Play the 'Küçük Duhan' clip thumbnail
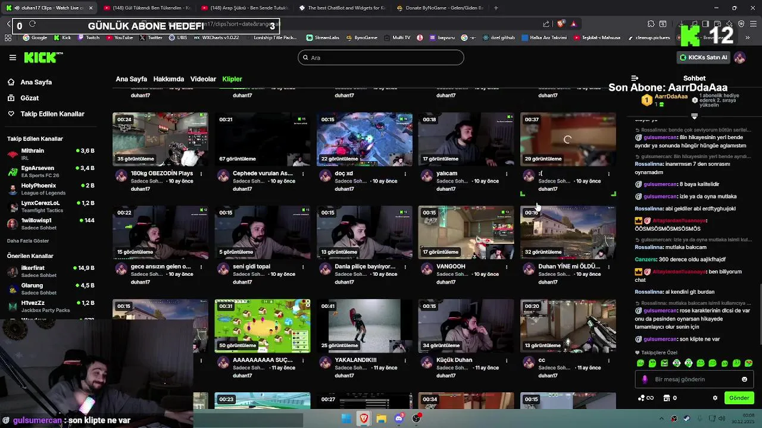 (x=466, y=326)
